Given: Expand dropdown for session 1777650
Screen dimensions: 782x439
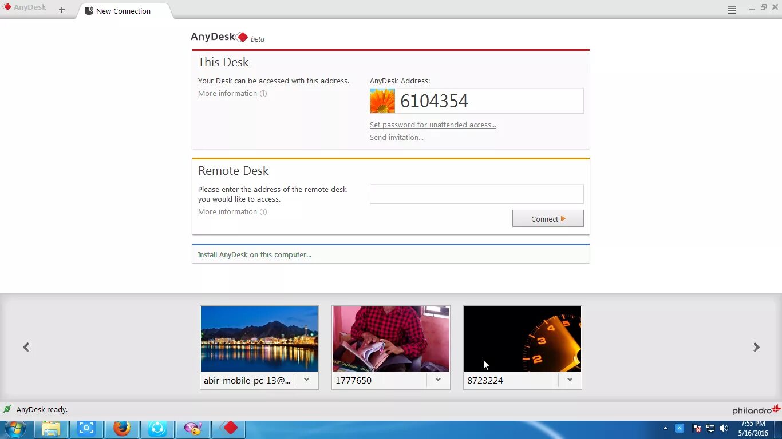Looking at the screenshot, I should tap(438, 380).
